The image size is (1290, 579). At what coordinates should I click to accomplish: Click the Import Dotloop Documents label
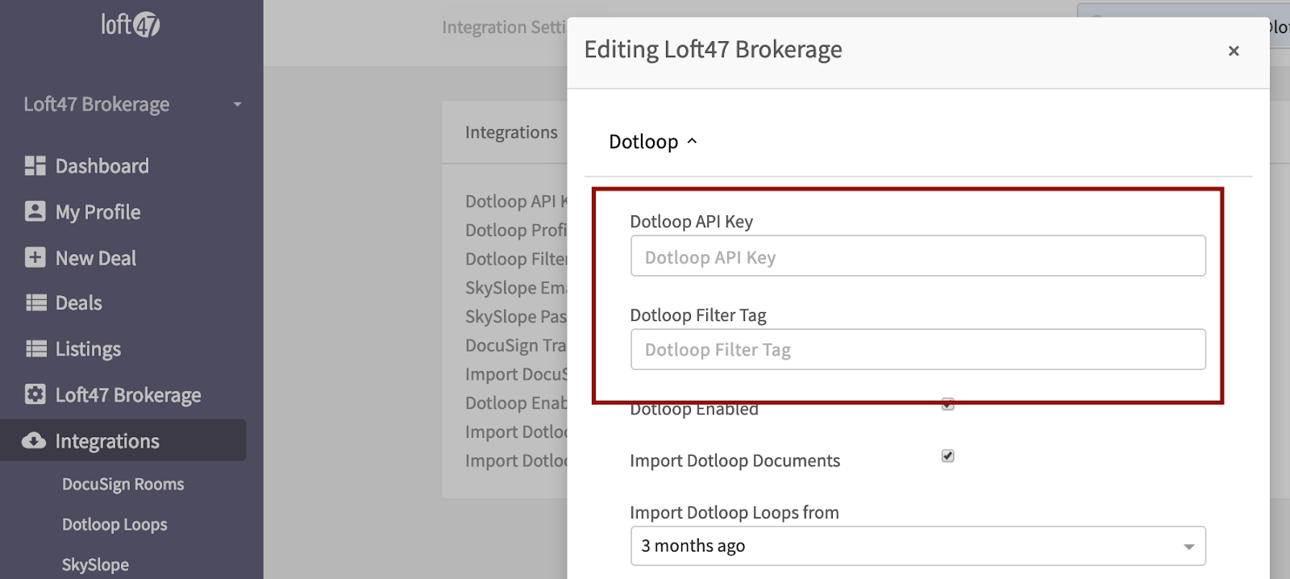pyautogui.click(x=734, y=460)
